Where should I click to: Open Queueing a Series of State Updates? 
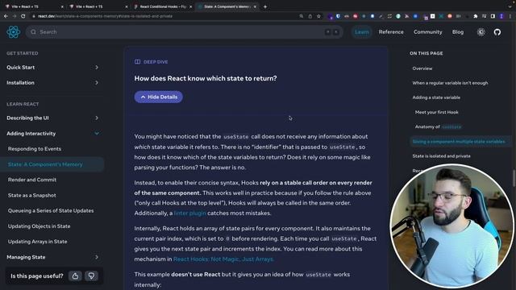pos(51,210)
